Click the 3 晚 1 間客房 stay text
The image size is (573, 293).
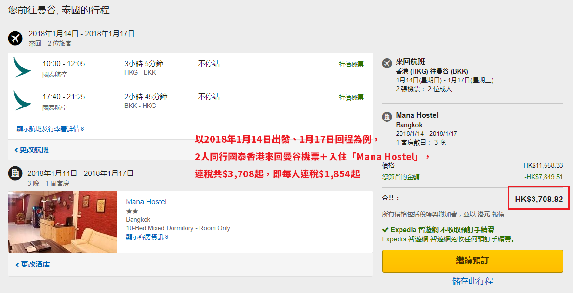(48, 184)
